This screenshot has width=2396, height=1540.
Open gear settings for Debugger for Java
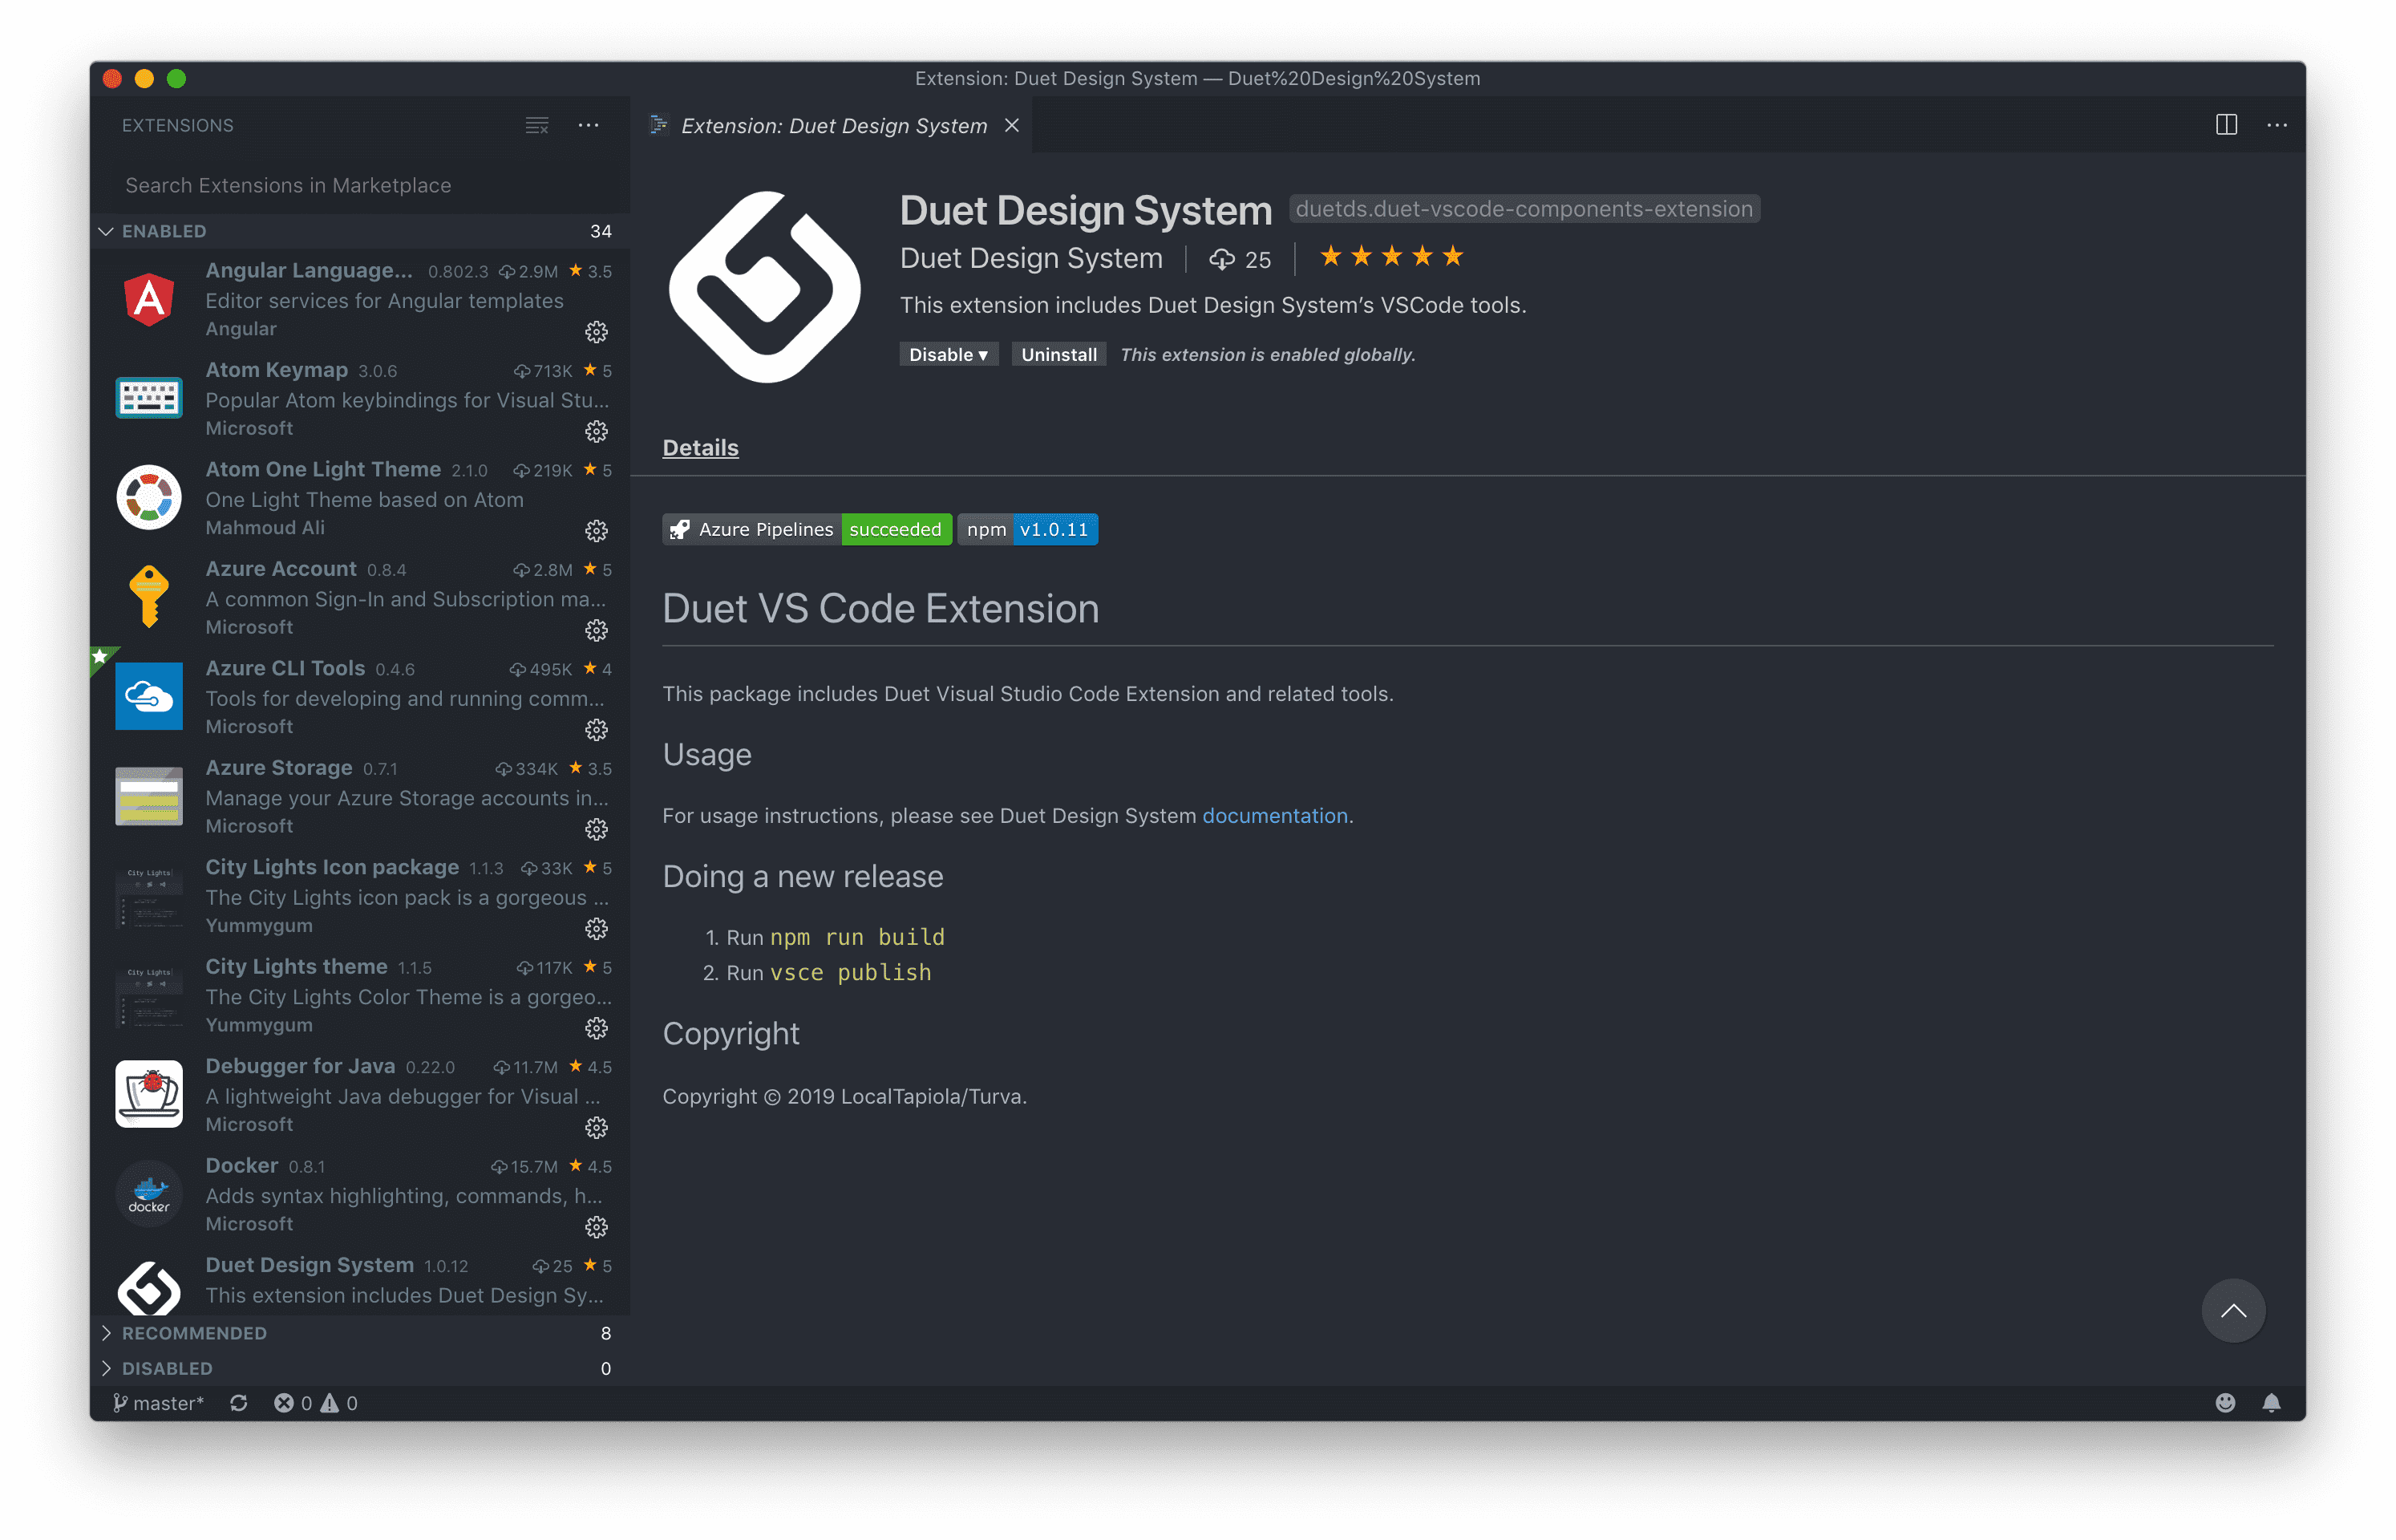(597, 1128)
